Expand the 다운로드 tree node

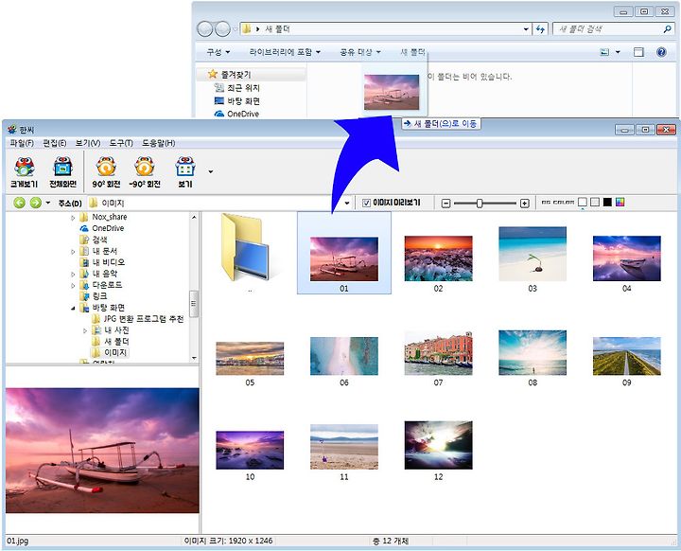(73, 285)
